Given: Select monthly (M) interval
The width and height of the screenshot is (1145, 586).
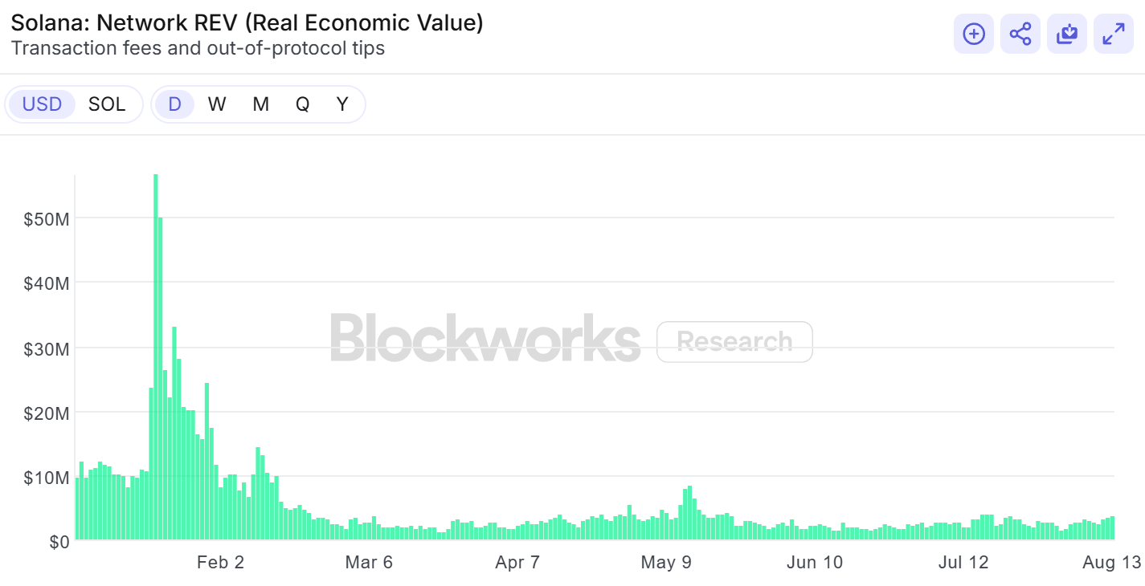Looking at the screenshot, I should [x=260, y=104].
